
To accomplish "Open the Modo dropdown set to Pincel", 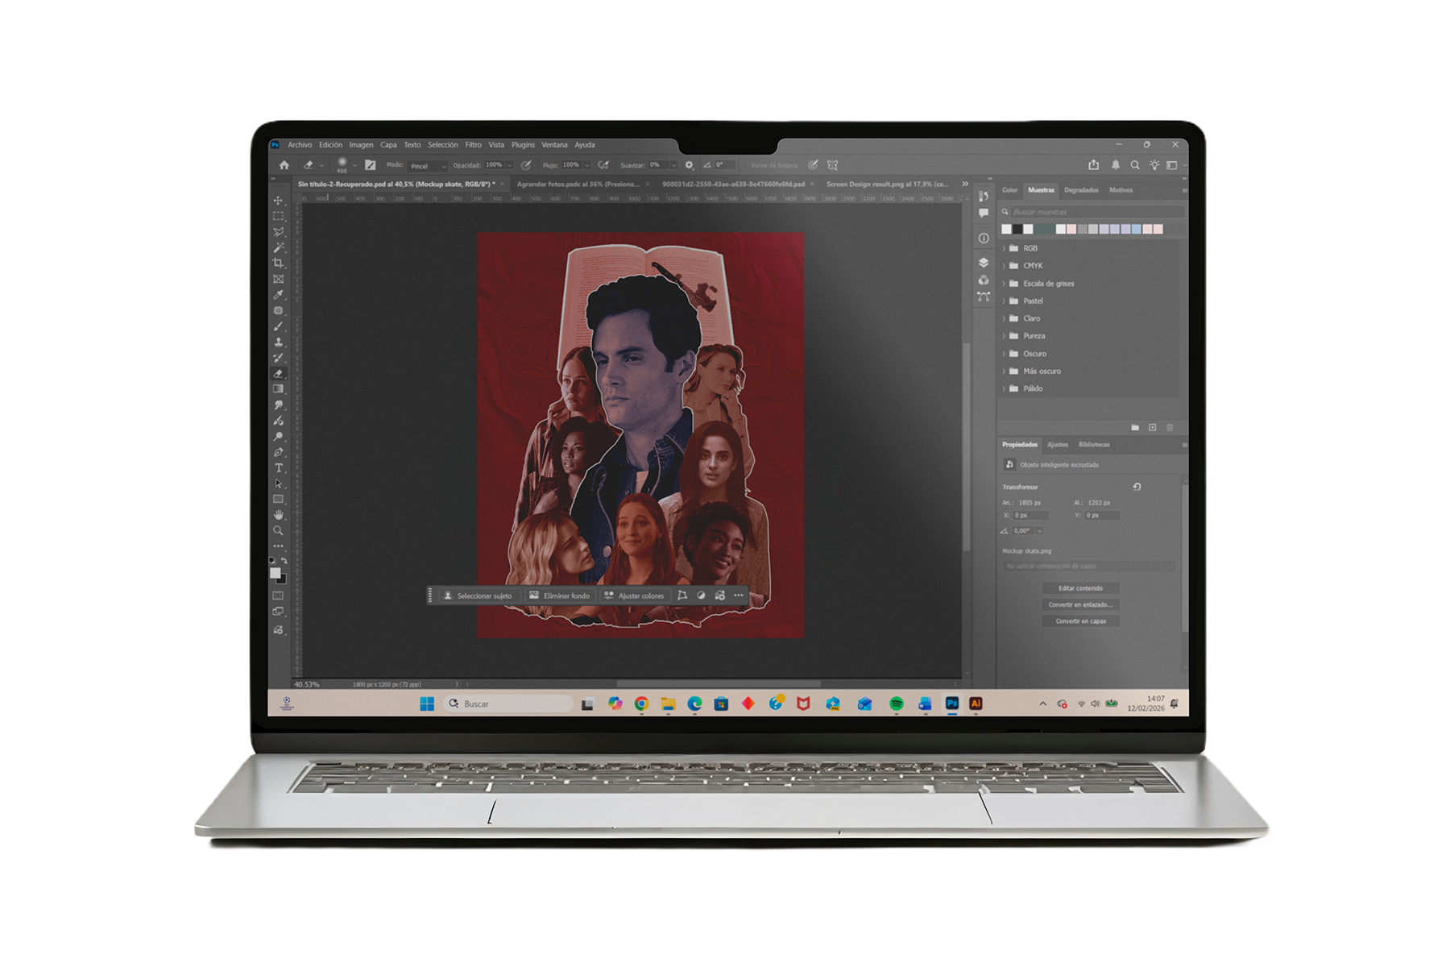I will [x=427, y=166].
